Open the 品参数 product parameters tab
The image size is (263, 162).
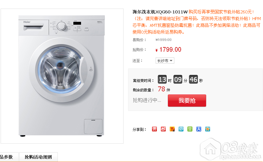(x=8, y=157)
